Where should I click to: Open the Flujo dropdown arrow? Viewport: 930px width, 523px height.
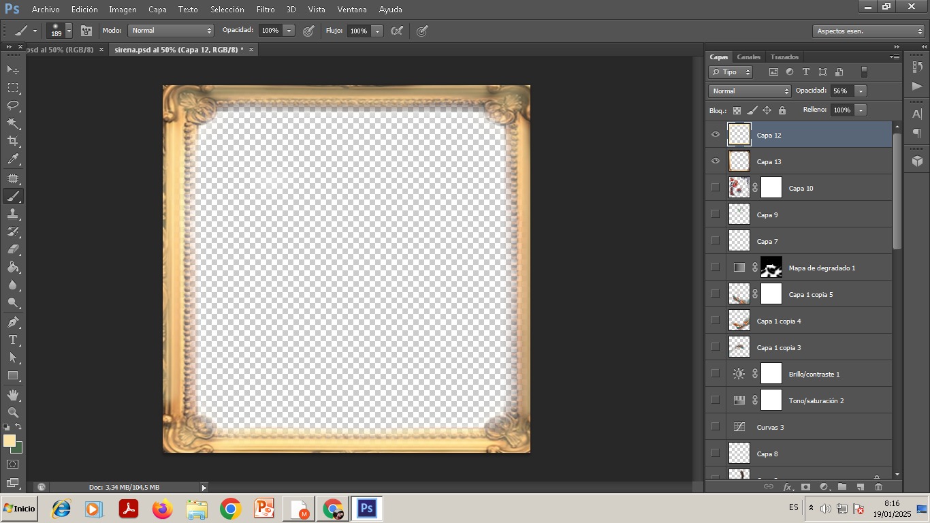click(377, 31)
